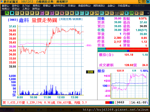Image resolution: width=150 pixels, height=112 pixels.
Task: Click the 價 toolbar icon
Action: coord(32,13)
